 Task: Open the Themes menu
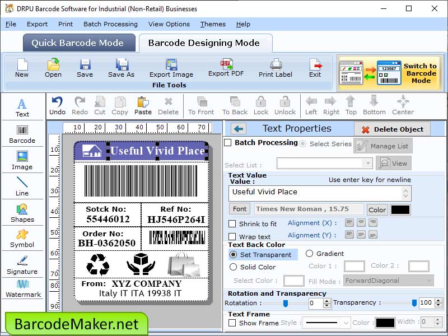click(x=213, y=24)
